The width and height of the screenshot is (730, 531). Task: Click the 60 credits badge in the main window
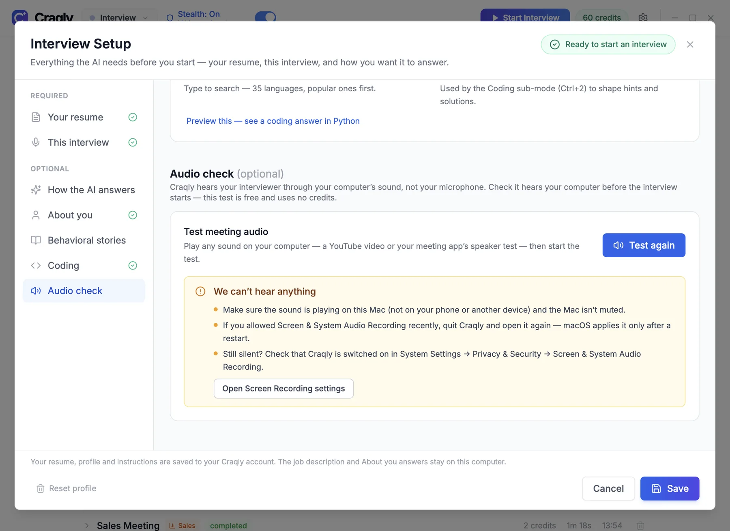click(x=602, y=17)
